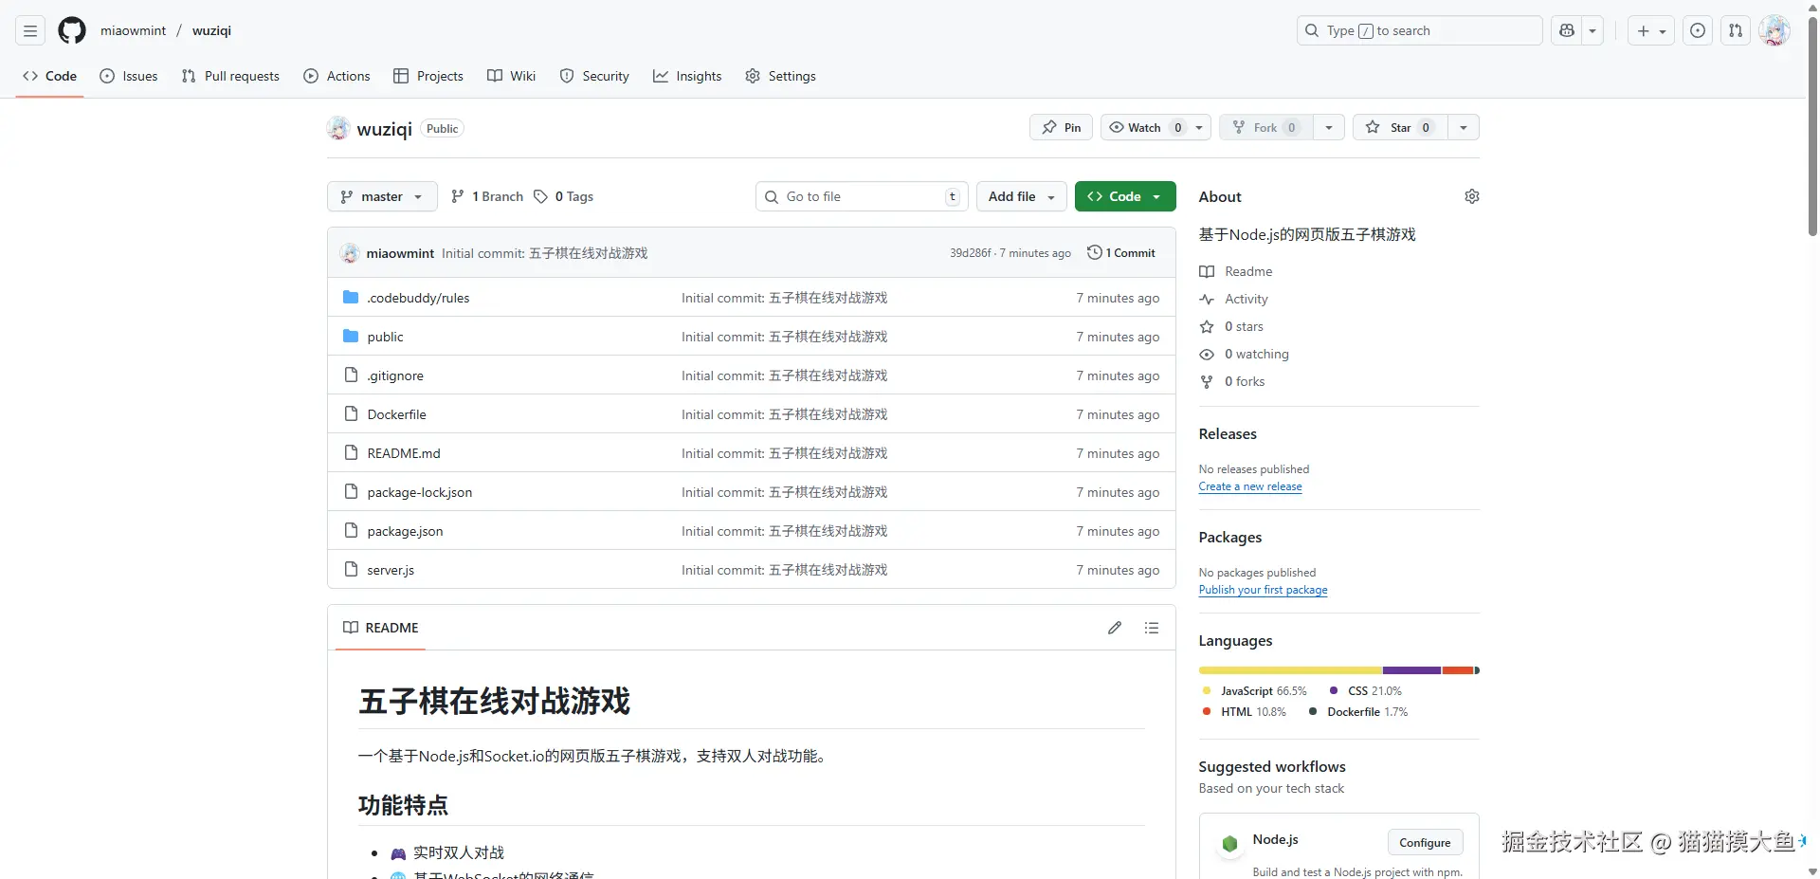Open the package.json file
Viewport: 1820px width, 879px height.
point(405,531)
